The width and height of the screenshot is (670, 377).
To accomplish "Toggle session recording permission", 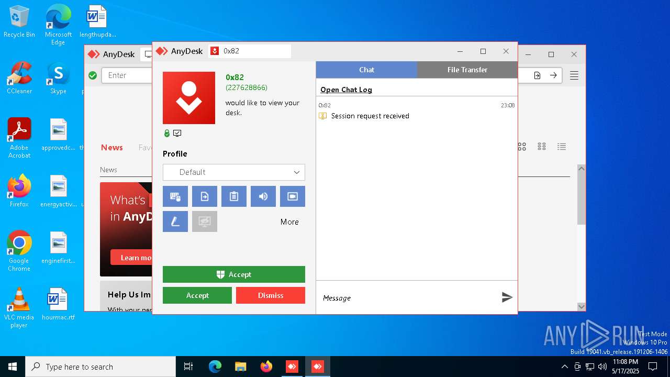I will (293, 196).
